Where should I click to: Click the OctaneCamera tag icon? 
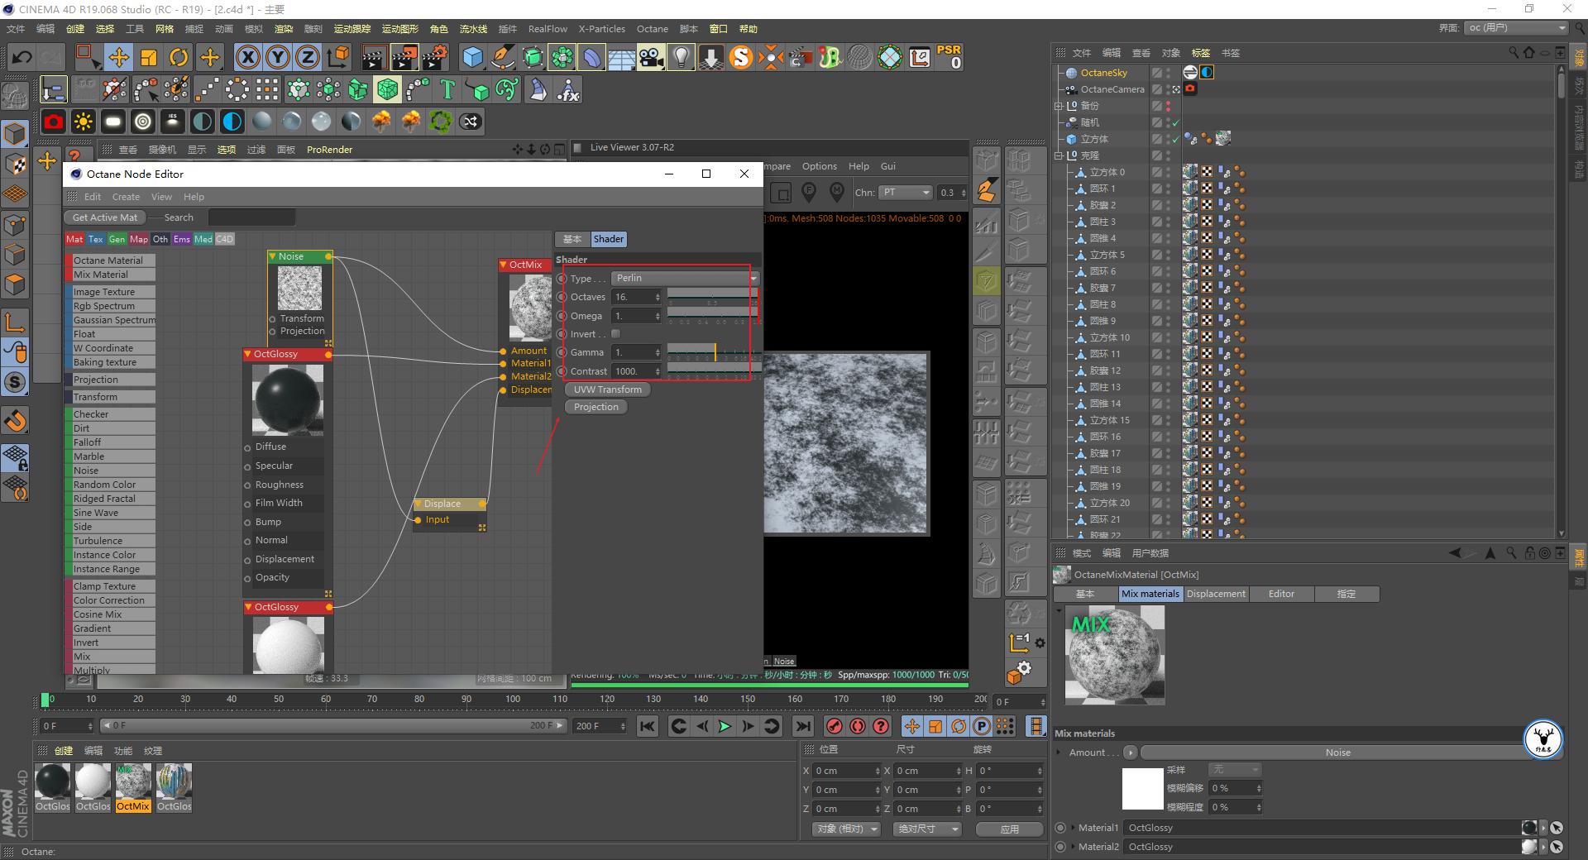pos(1191,88)
